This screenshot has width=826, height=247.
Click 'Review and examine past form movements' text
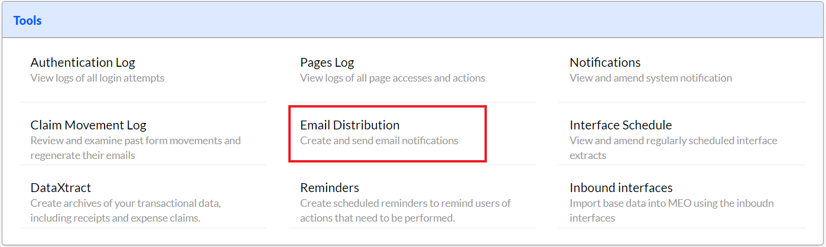[x=136, y=140]
